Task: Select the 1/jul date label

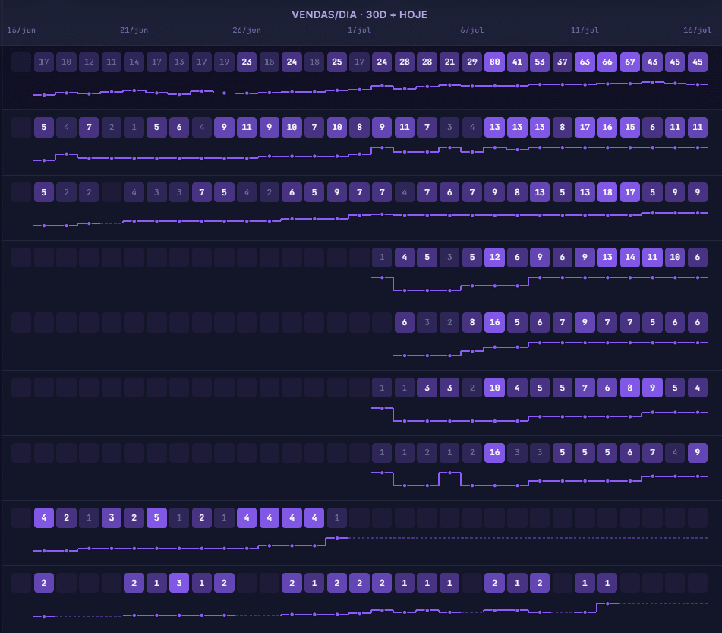Action: pos(359,30)
